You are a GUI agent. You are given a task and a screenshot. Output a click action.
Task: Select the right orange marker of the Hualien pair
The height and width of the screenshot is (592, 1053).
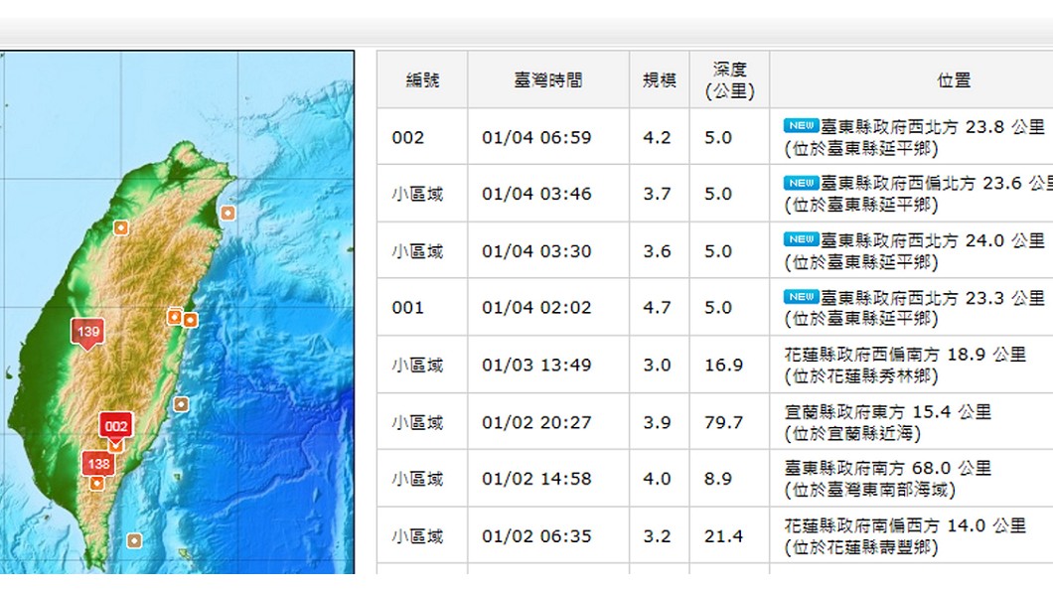(191, 320)
